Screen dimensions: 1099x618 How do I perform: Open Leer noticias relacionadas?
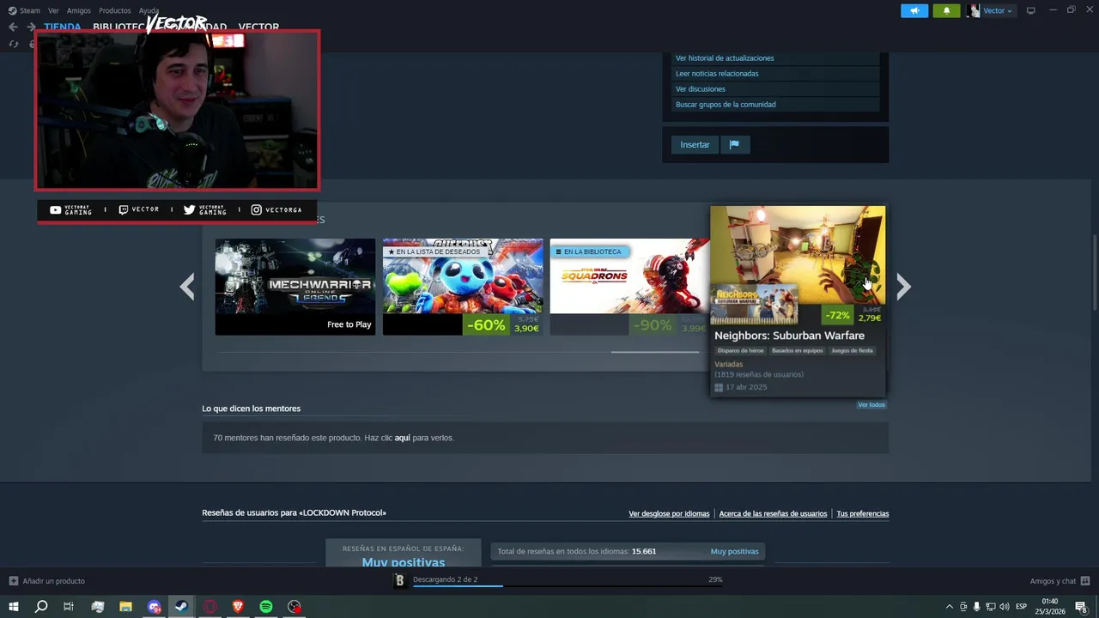717,74
